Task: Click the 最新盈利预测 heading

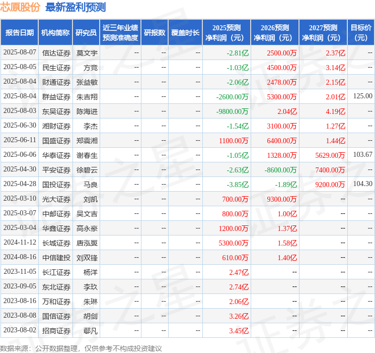Action: tap(76, 7)
